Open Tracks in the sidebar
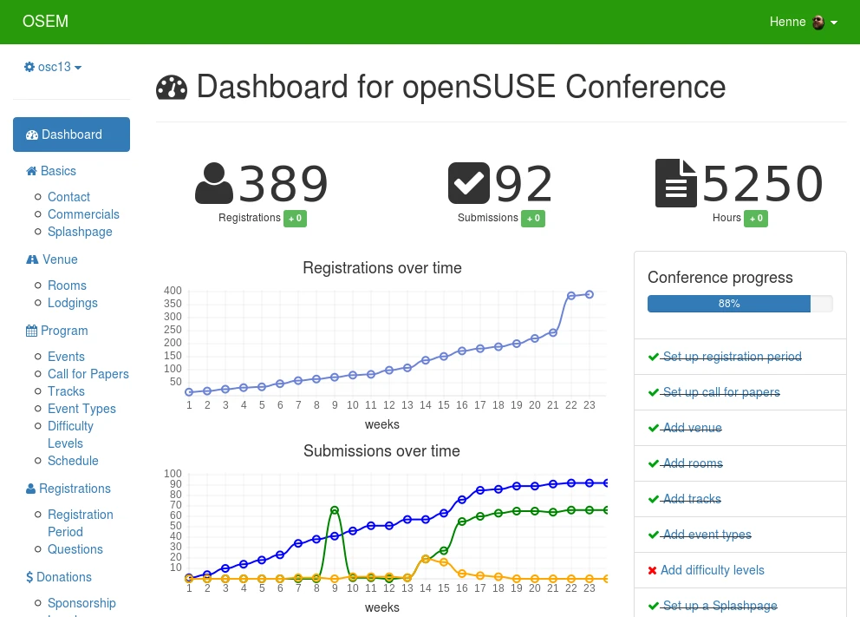 pos(67,391)
